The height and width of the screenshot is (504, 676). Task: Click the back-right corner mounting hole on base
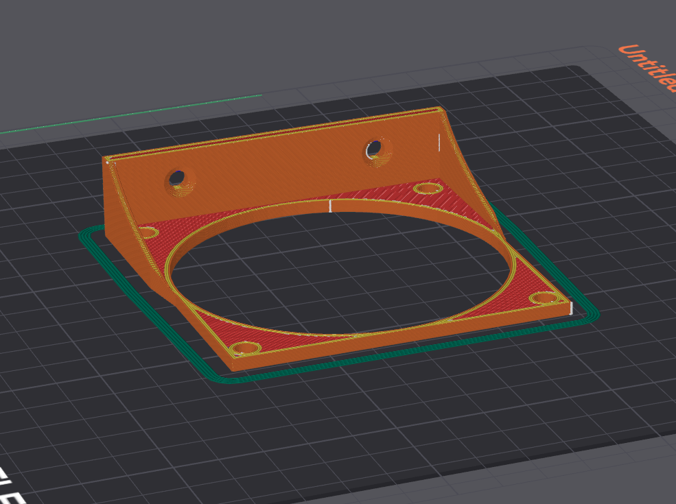point(427,188)
